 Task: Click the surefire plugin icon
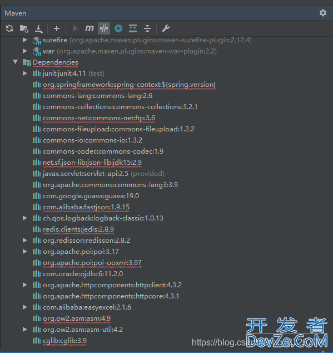pos(37,41)
